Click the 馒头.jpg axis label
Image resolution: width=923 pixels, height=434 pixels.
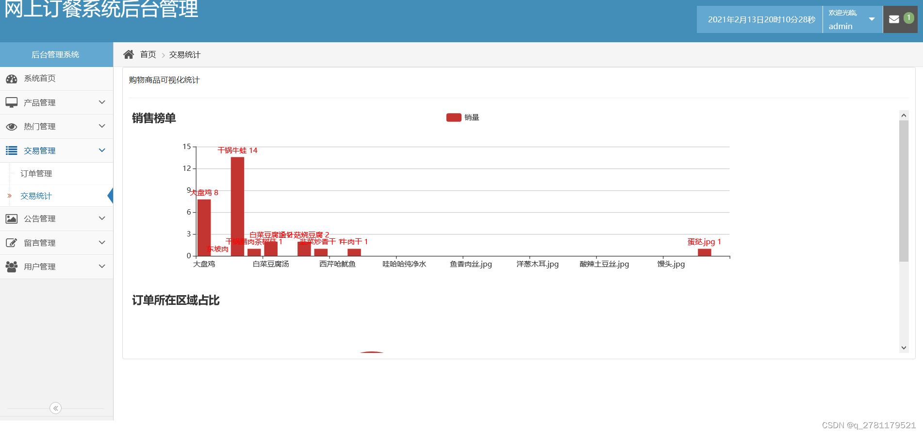[x=671, y=264]
